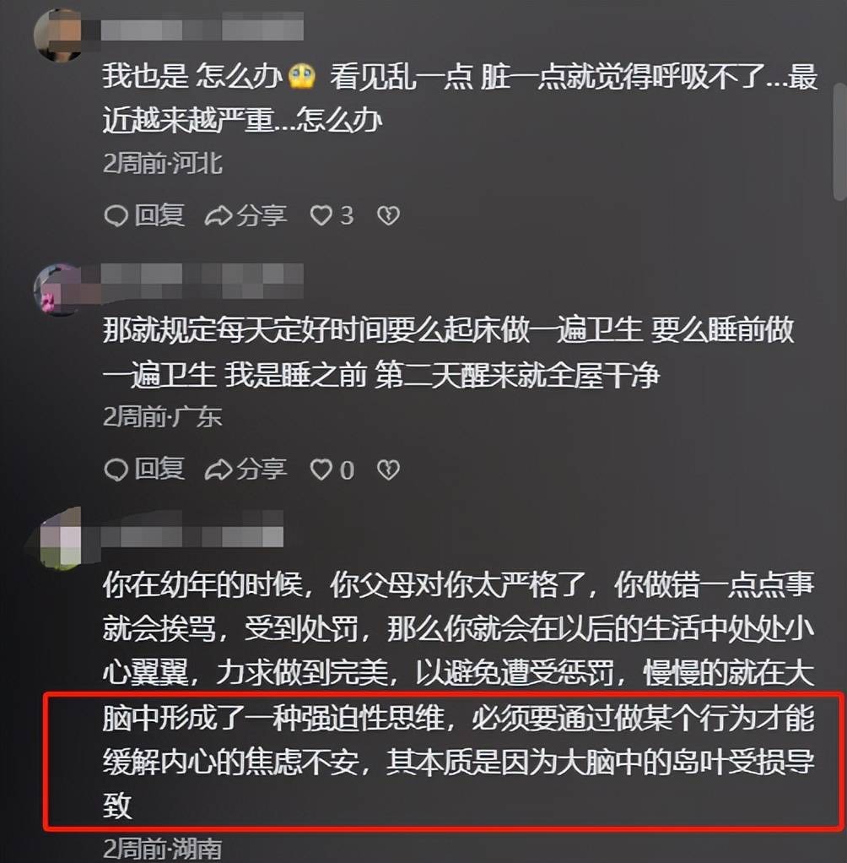This screenshot has height=863, width=847.
Task: Open first commenter's avatar
Action: click(x=58, y=34)
